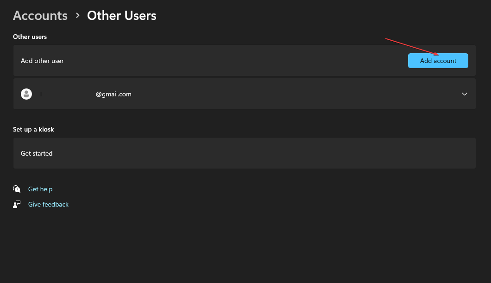Open the Give feedback link
Viewport: 491px width, 283px height.
coord(48,204)
